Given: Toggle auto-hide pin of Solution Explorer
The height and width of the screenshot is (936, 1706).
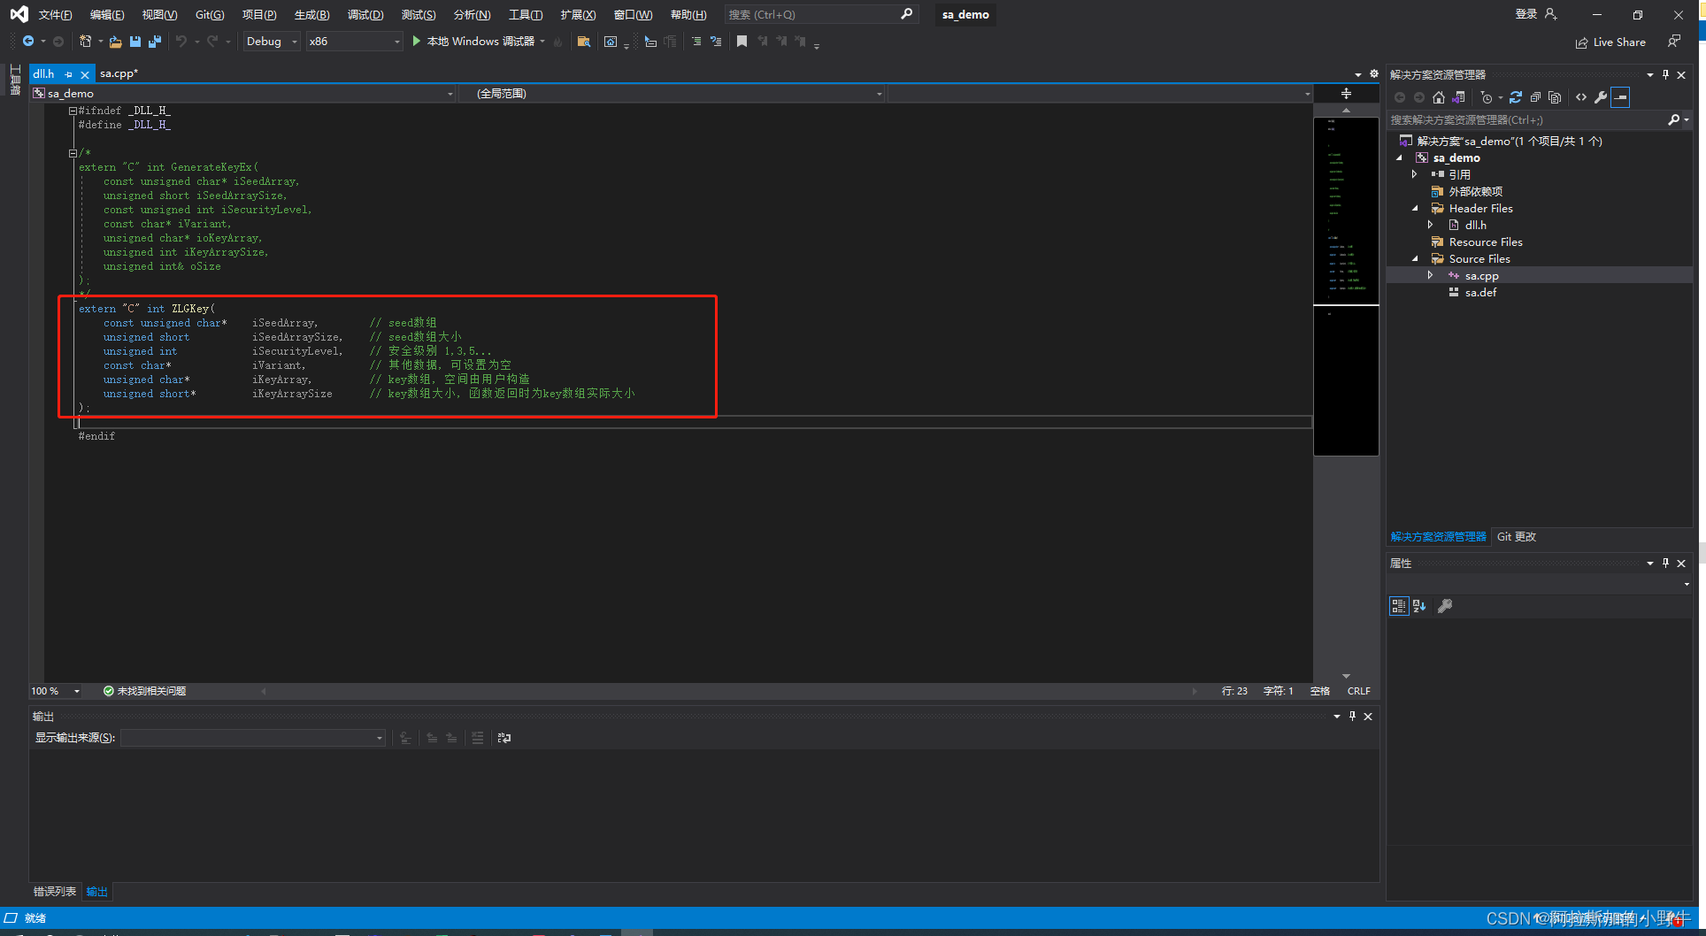Looking at the screenshot, I should [x=1665, y=74].
